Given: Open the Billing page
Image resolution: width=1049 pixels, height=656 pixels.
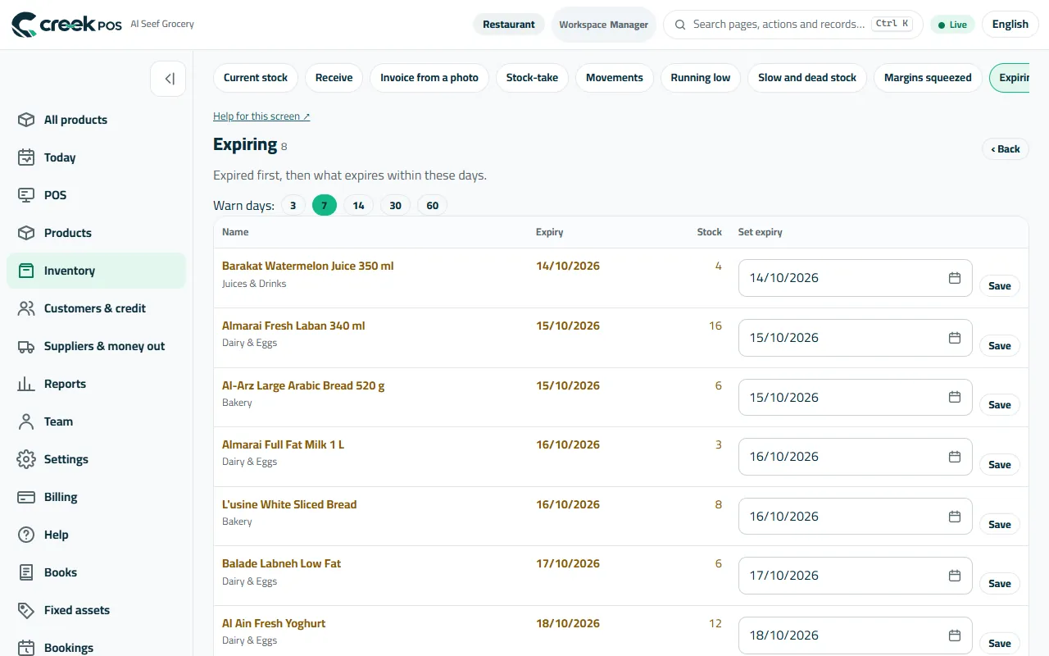Looking at the screenshot, I should tap(96, 497).
